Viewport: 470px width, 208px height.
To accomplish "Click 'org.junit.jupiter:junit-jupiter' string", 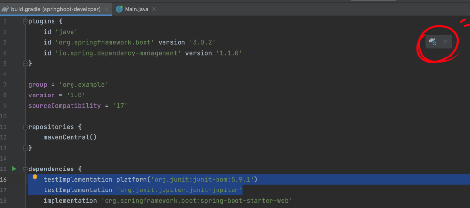I will tap(179, 190).
